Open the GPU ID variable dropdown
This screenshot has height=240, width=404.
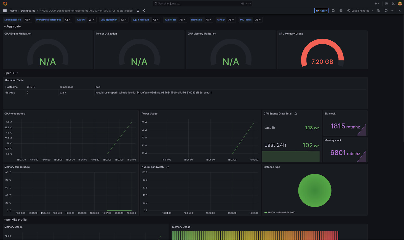click(231, 20)
